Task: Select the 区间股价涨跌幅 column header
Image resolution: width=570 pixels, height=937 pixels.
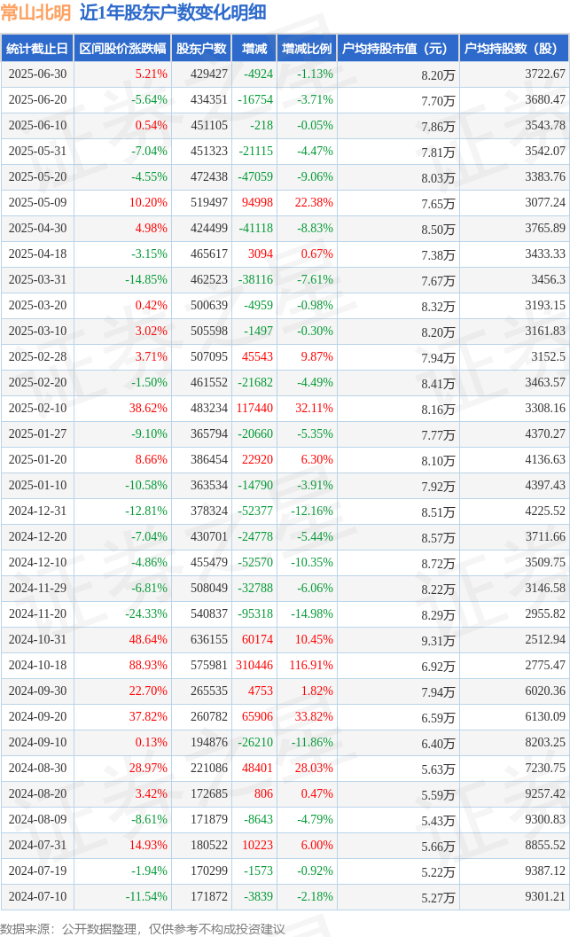Action: [122, 49]
